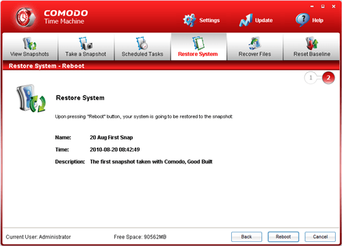This screenshot has width=342, height=246.
Task: Click the 'Name:' label
Action: pos(63,137)
